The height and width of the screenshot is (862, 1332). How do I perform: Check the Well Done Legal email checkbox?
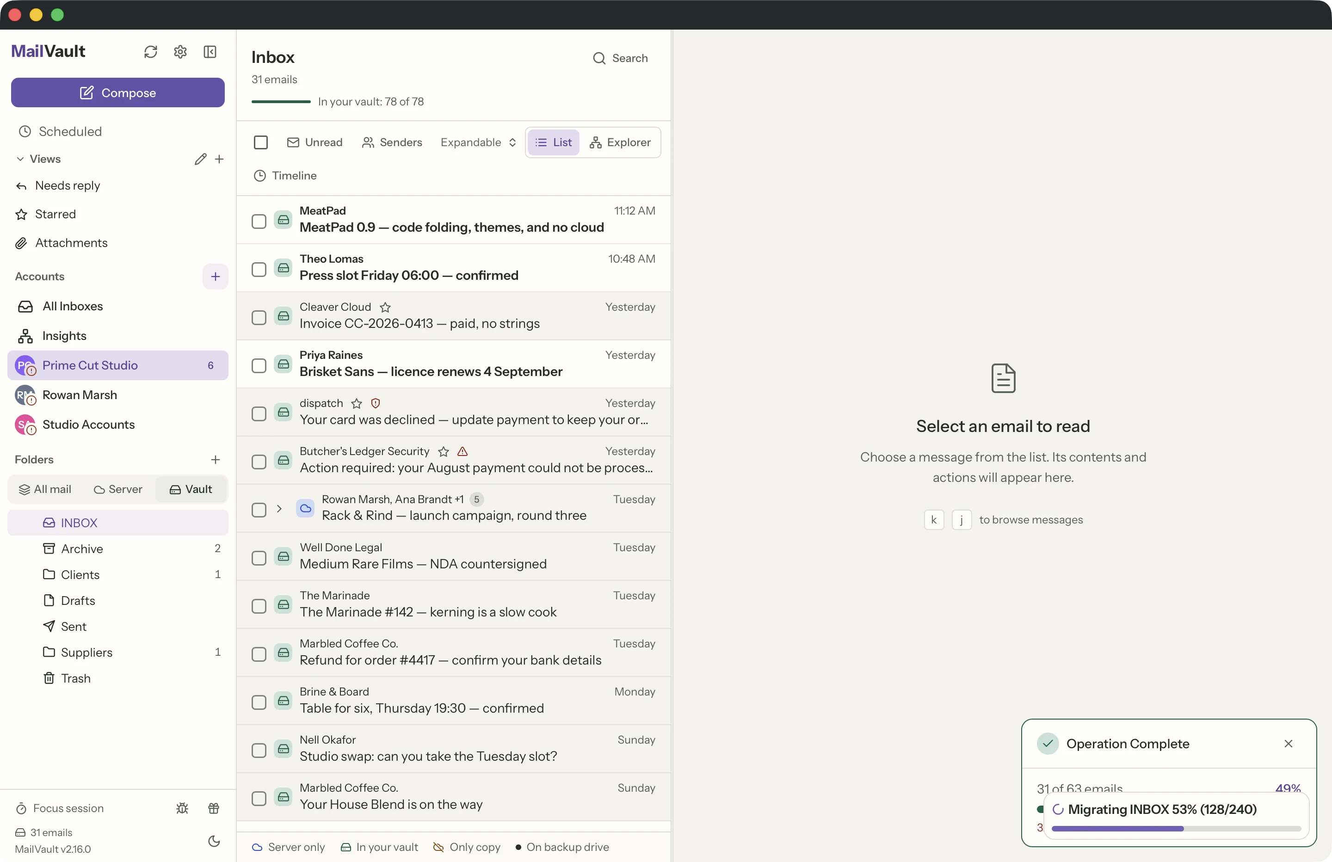[259, 558]
